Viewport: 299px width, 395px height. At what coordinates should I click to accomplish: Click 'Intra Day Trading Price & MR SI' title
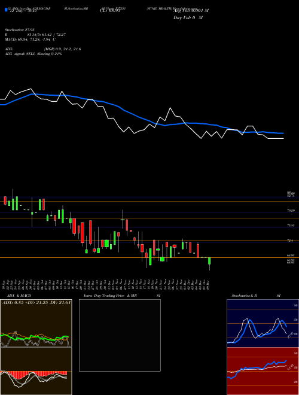point(122,296)
